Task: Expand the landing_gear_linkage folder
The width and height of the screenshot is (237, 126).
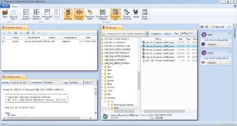Action: [x=109, y=104]
